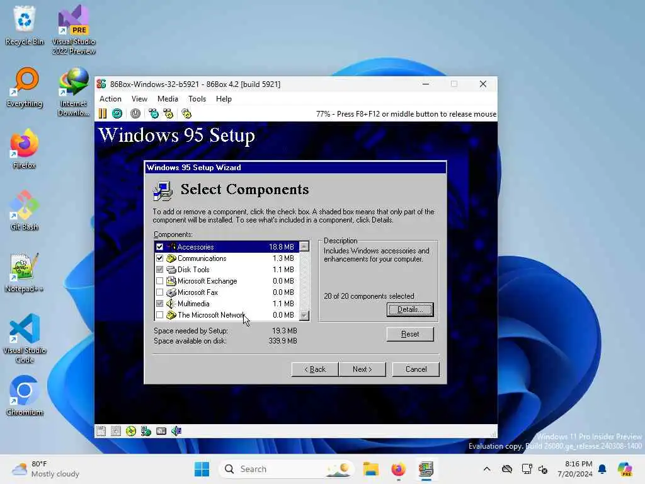645x484 pixels.
Task: Select the Everything search shortcut
Action: pos(25,88)
